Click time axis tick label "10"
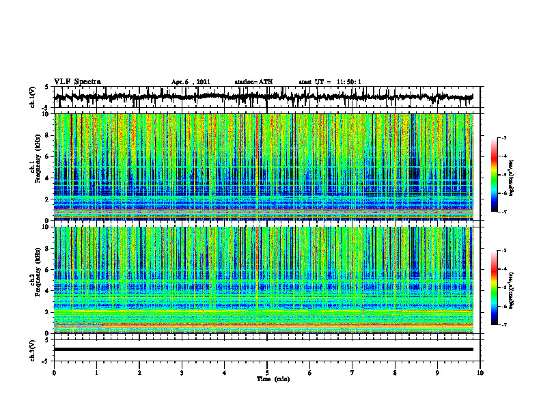The width and height of the screenshot is (541, 418). tap(480, 373)
